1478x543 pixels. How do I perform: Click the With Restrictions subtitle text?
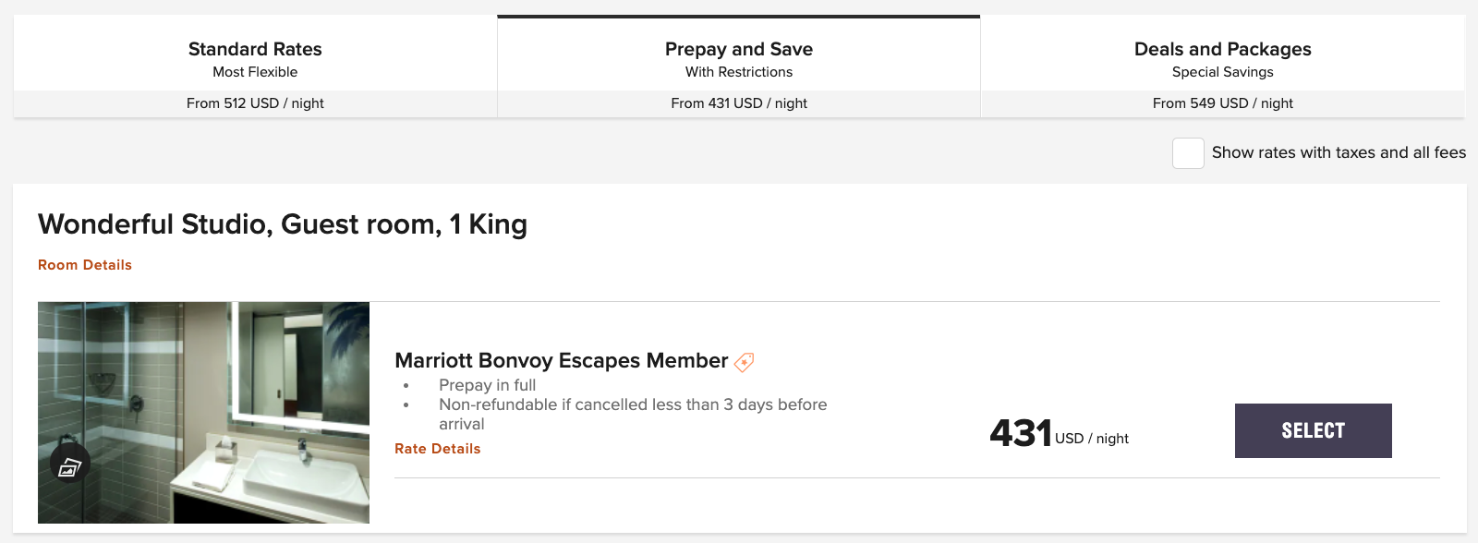[x=738, y=72]
